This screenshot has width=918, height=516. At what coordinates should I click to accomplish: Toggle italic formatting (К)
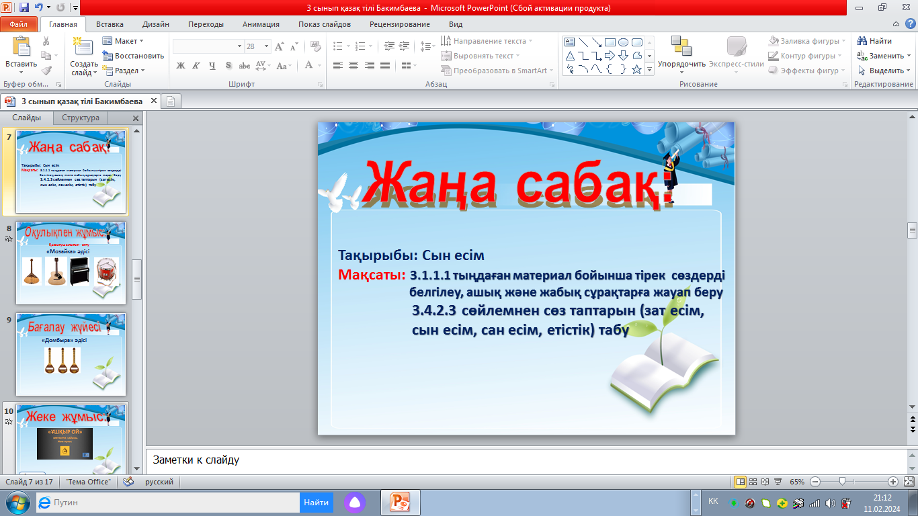[x=196, y=66]
